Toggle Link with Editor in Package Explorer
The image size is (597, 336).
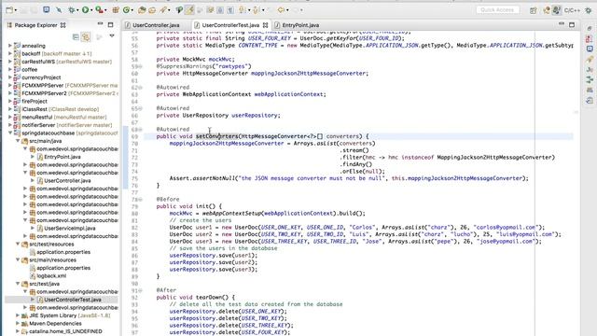tap(86, 37)
